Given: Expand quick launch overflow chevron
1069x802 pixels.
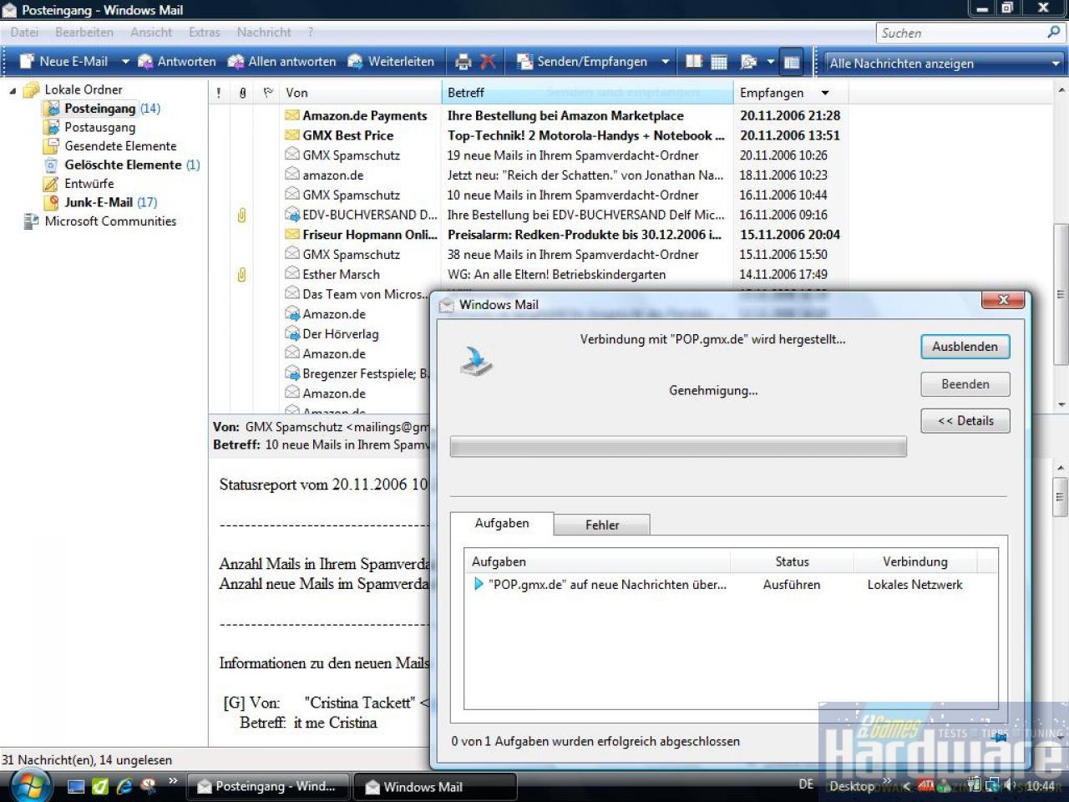Looking at the screenshot, I should 173,781.
